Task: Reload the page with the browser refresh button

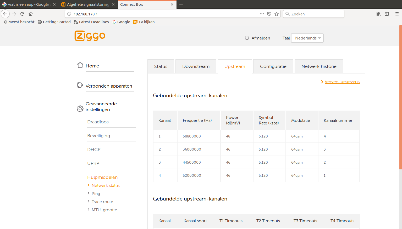Action: tap(22, 14)
